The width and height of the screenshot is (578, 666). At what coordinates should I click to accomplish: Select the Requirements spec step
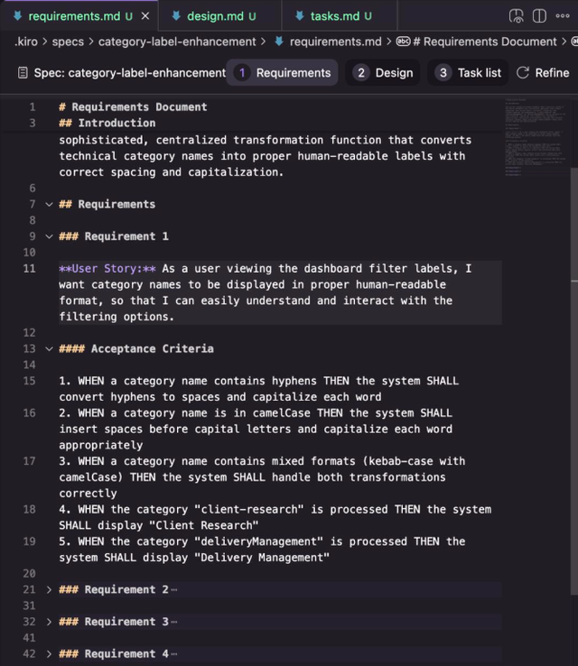(x=283, y=73)
